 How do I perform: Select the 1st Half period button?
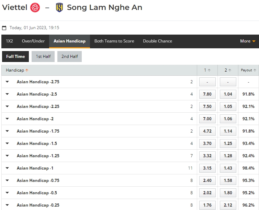point(43,57)
